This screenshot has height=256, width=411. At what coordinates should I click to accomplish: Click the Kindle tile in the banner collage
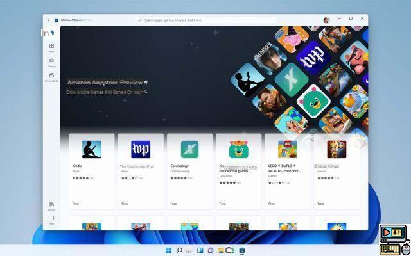[x=248, y=79]
